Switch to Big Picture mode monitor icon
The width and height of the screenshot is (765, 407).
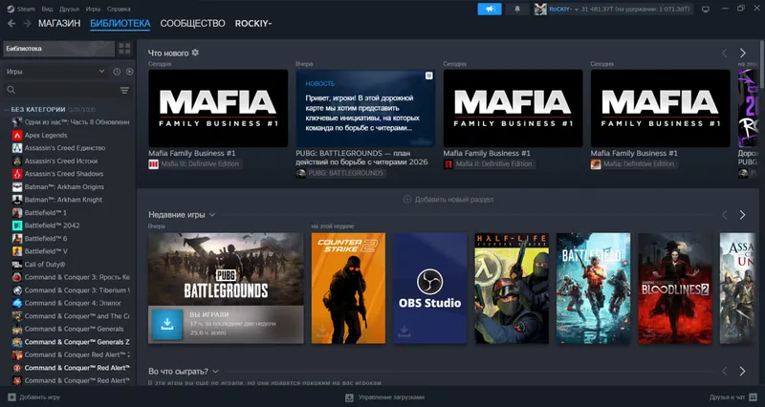pyautogui.click(x=706, y=9)
